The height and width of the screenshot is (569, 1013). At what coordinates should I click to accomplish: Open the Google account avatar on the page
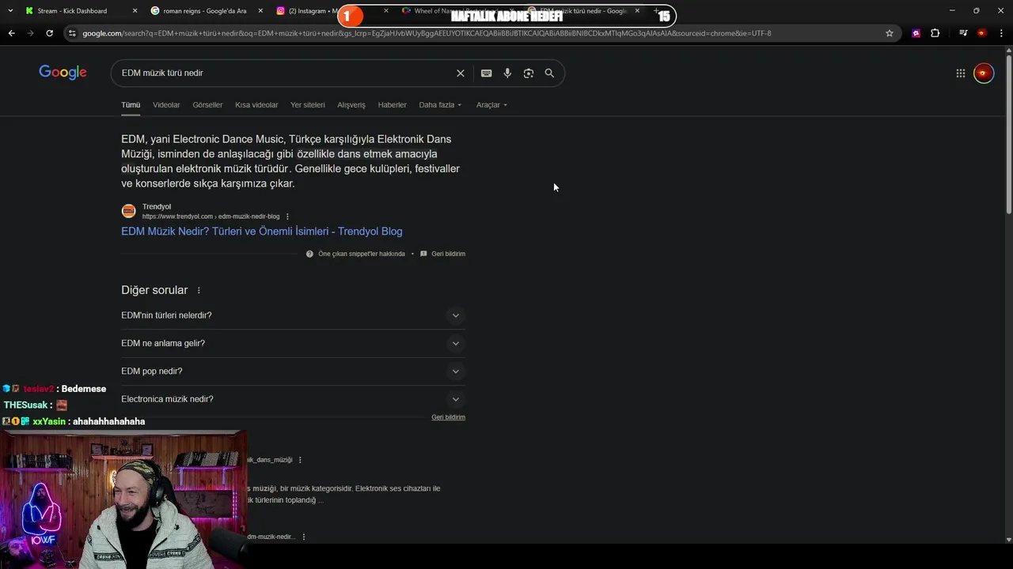pyautogui.click(x=983, y=73)
